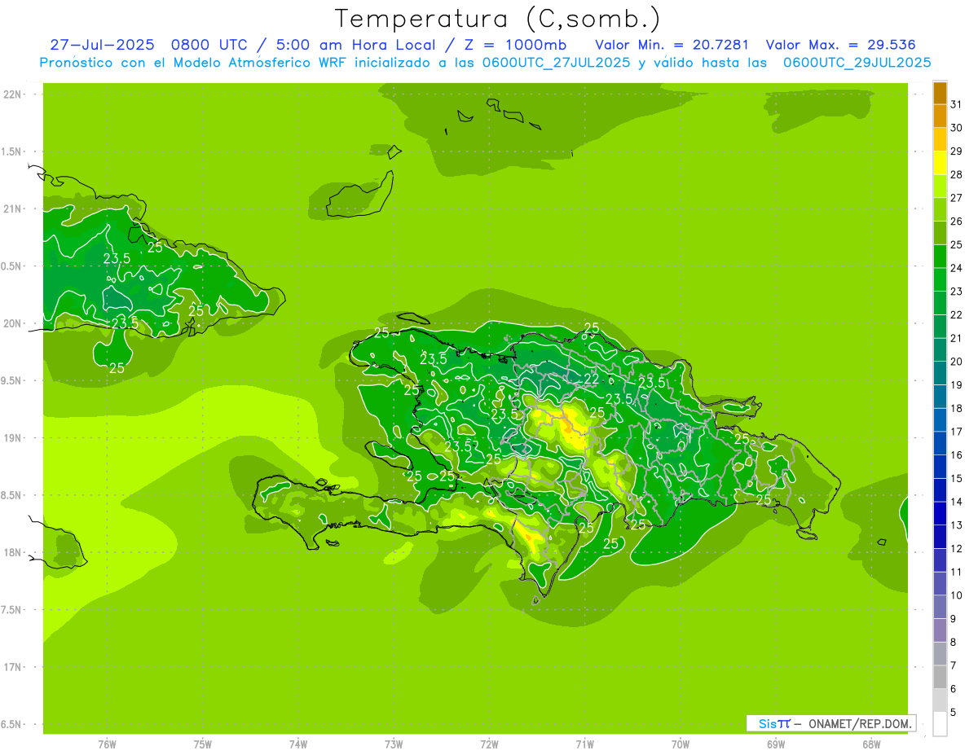Click the '76W' longitude axis label
Screen dimensions: 978x755
click(x=106, y=744)
